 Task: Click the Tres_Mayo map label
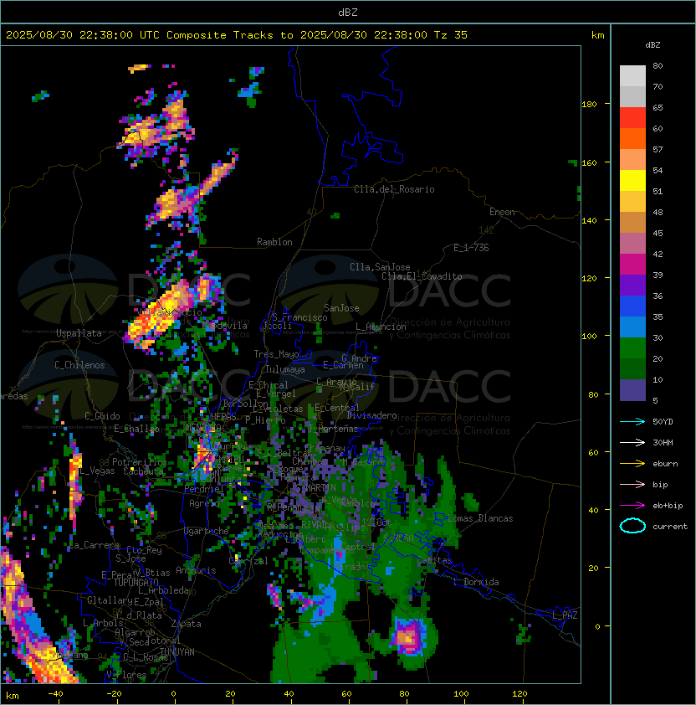(276, 354)
